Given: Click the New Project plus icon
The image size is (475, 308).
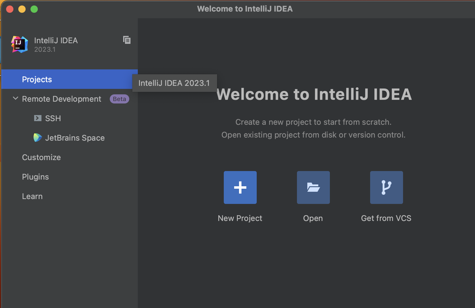Looking at the screenshot, I should [240, 187].
